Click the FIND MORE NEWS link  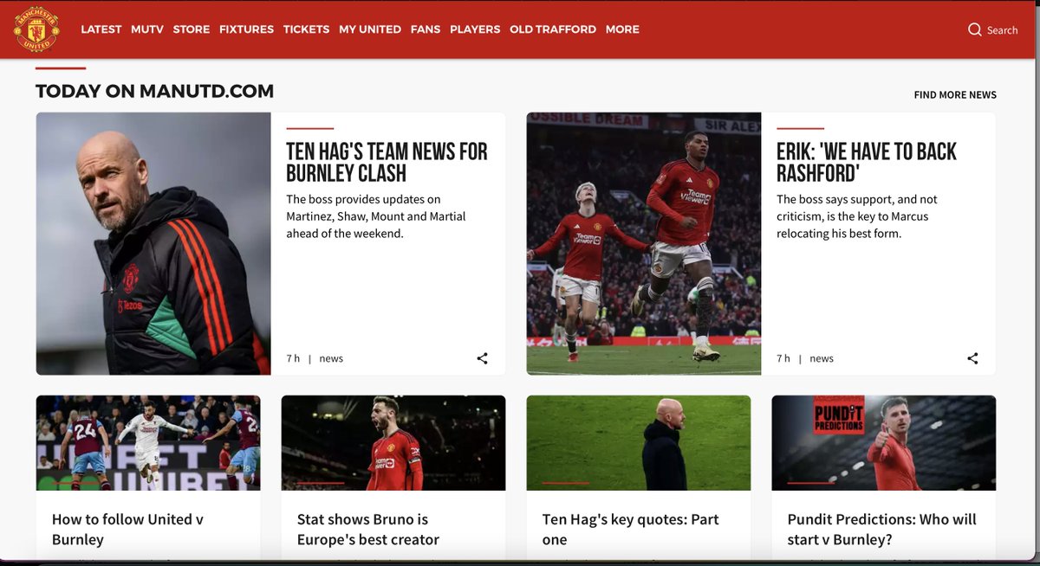tap(955, 95)
